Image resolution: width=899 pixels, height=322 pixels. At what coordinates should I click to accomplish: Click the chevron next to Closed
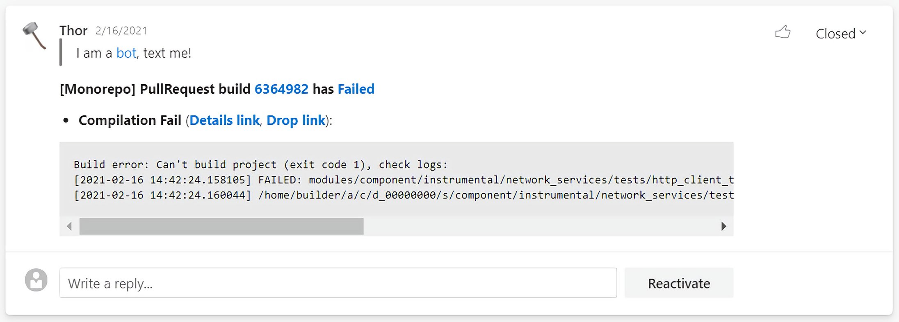862,32
